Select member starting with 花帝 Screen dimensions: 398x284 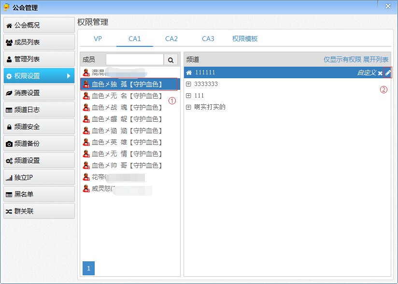coord(130,177)
